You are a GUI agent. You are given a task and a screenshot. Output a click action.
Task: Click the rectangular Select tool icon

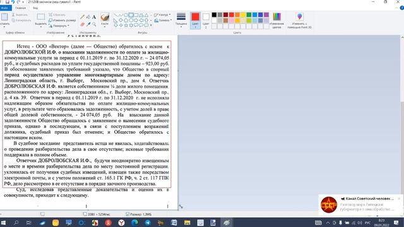(40, 17)
